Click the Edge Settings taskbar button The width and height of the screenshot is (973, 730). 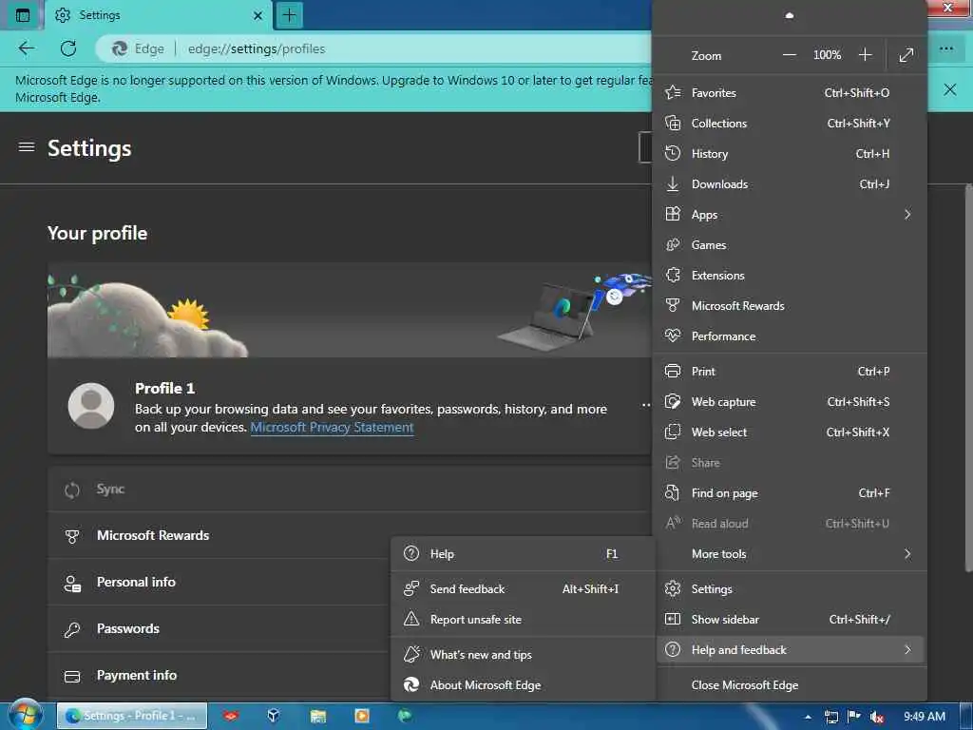[x=132, y=716]
